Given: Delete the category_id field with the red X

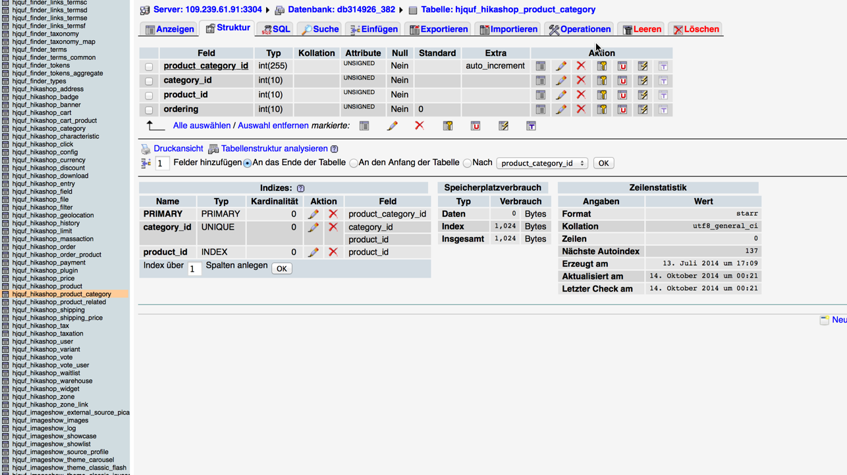Looking at the screenshot, I should [x=581, y=80].
